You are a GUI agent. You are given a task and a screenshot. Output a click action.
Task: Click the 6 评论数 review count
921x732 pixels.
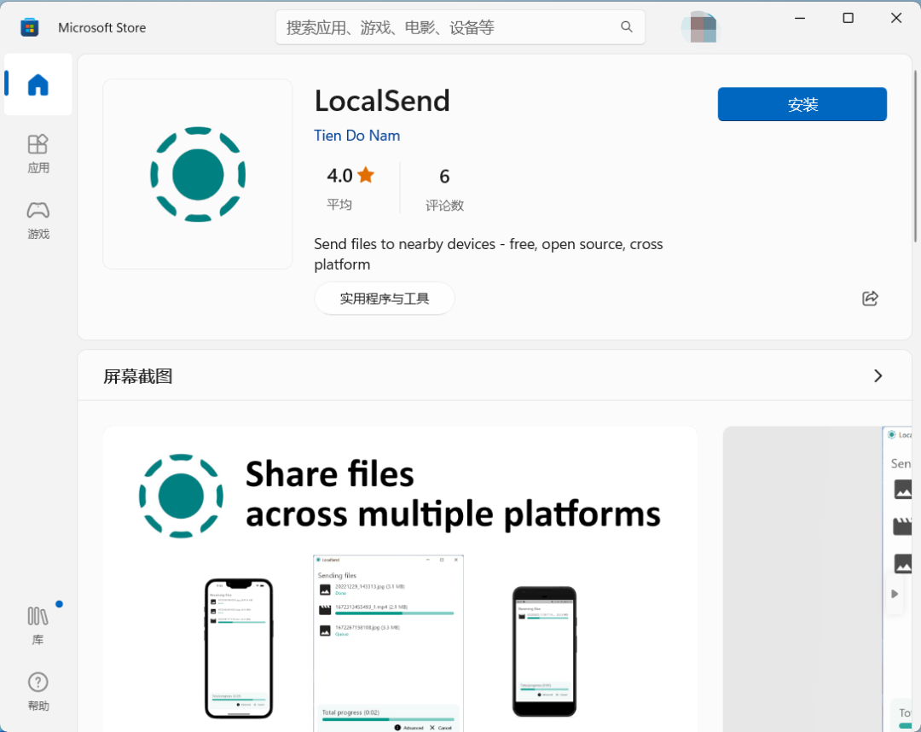tap(444, 189)
